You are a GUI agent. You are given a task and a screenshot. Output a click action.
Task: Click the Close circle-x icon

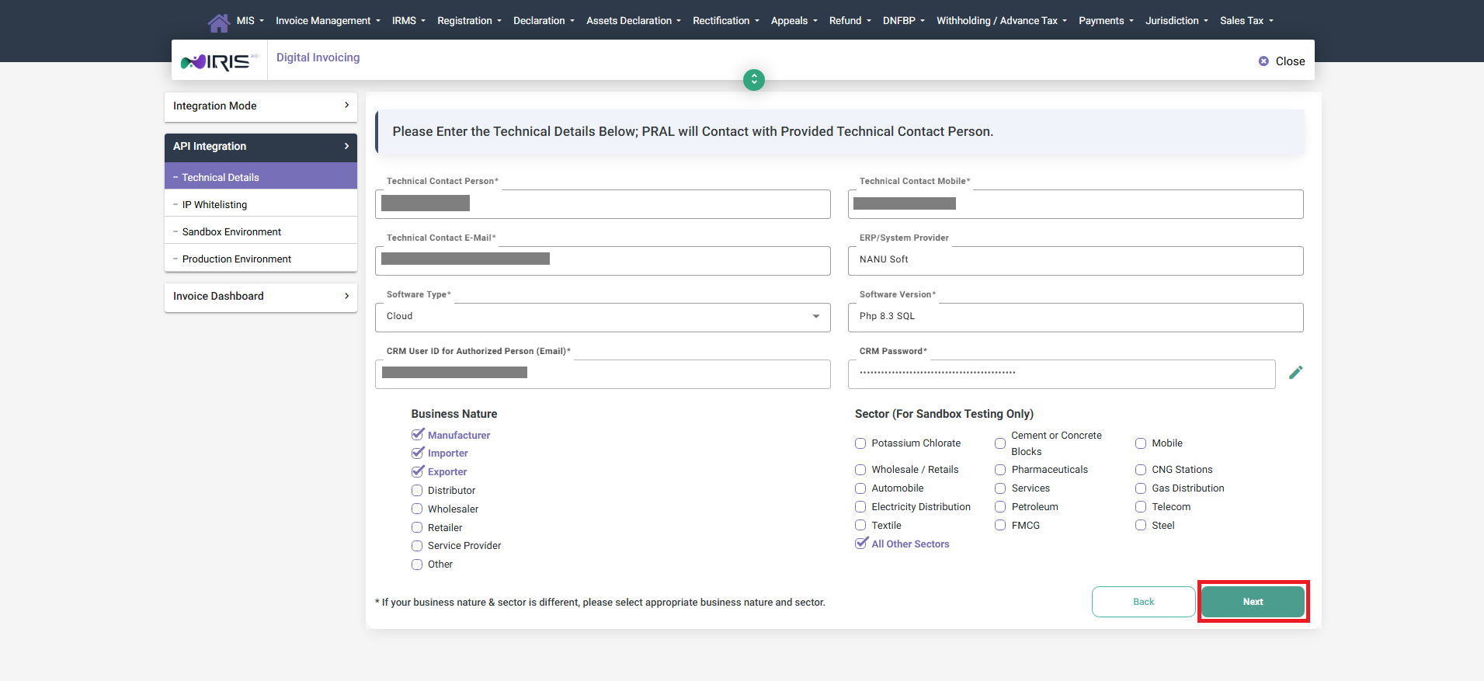1263,61
